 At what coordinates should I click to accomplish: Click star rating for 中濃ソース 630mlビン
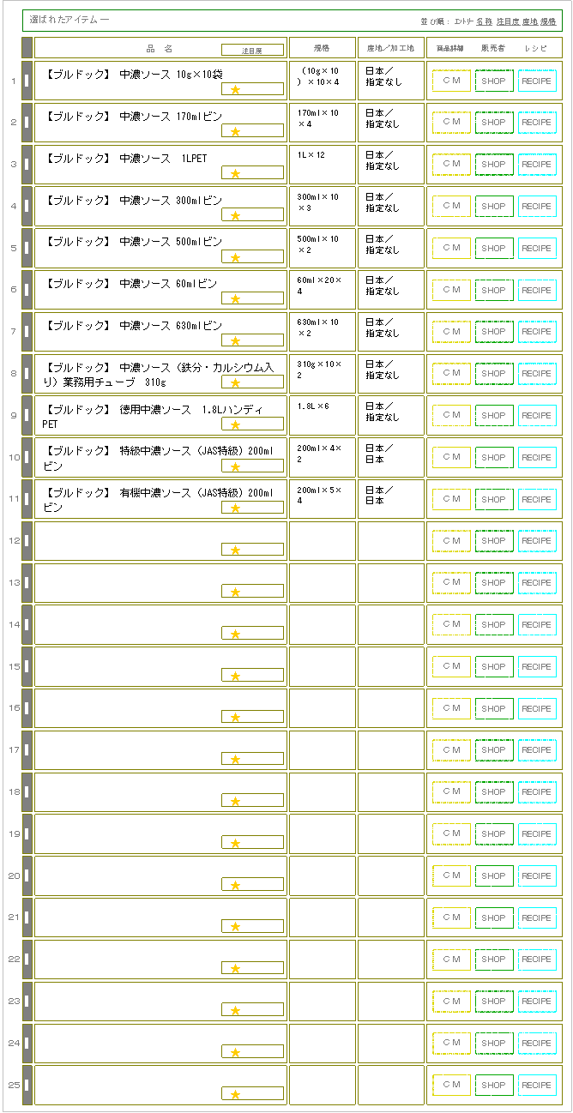pos(252,340)
